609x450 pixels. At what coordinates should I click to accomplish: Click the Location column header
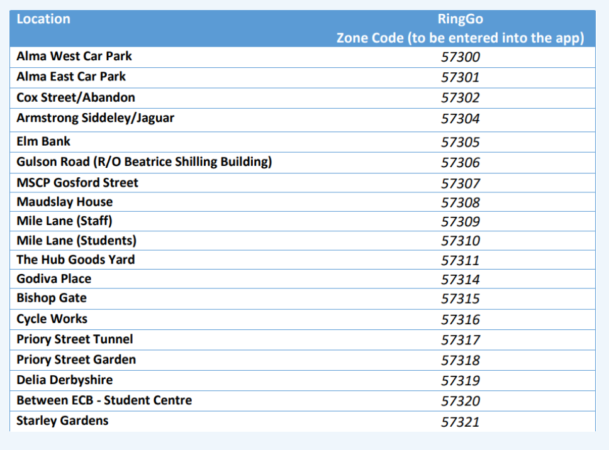[43, 19]
